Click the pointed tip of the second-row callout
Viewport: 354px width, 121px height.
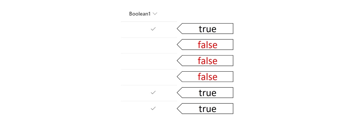pos(178,45)
